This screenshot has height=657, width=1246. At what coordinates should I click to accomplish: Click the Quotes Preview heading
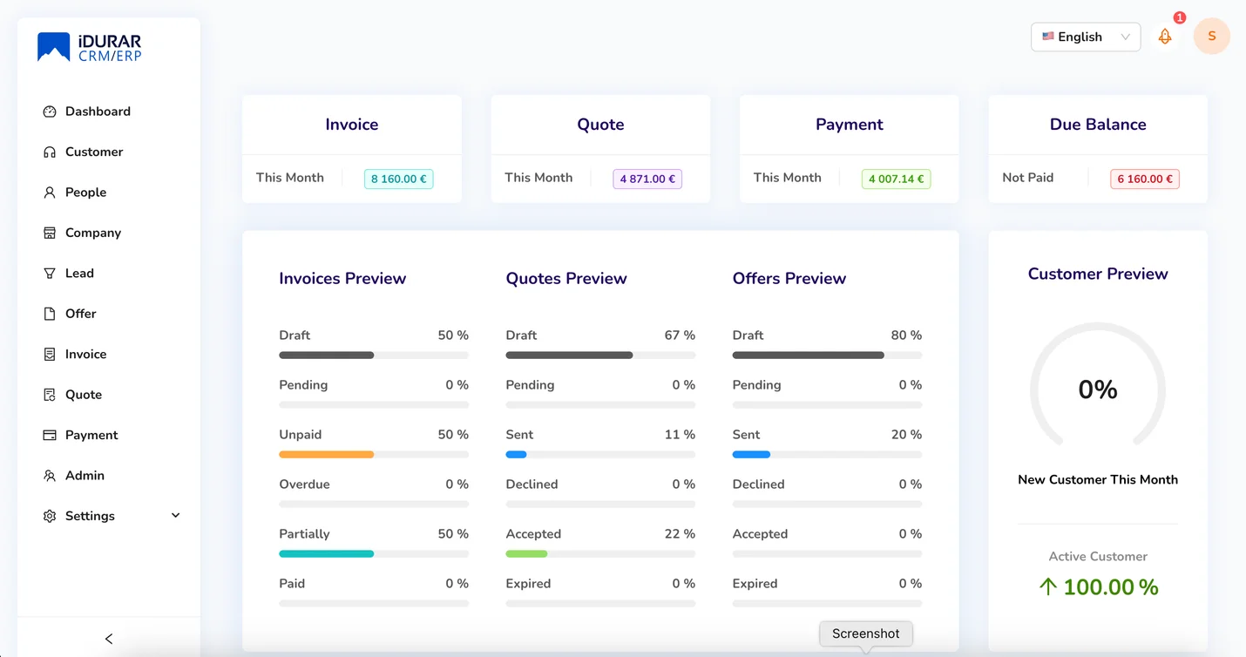566,279
